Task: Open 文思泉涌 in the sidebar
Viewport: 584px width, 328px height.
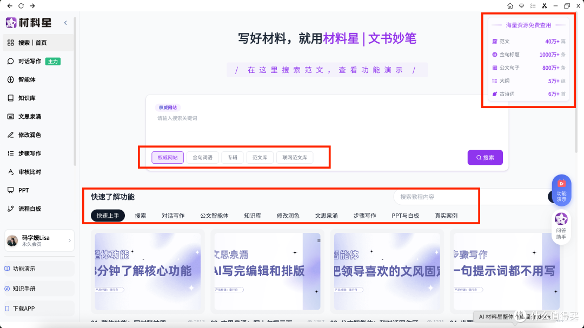Action: coord(38,117)
